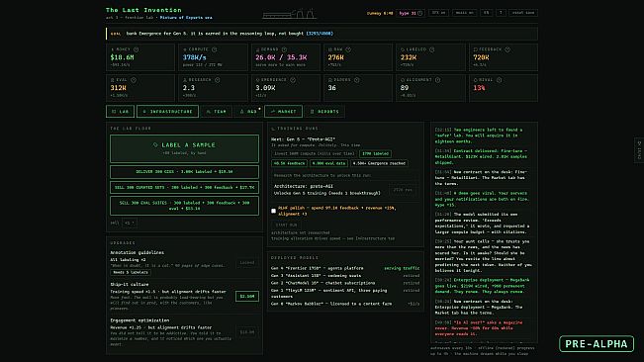Switch to the Infrastructure tab

pyautogui.click(x=167, y=111)
